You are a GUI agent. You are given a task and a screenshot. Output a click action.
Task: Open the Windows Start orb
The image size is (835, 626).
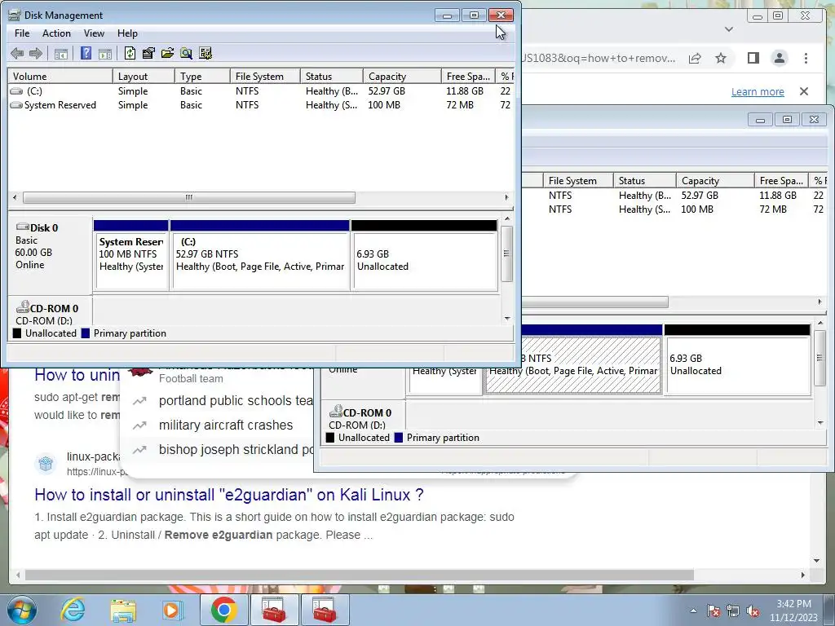tap(22, 610)
